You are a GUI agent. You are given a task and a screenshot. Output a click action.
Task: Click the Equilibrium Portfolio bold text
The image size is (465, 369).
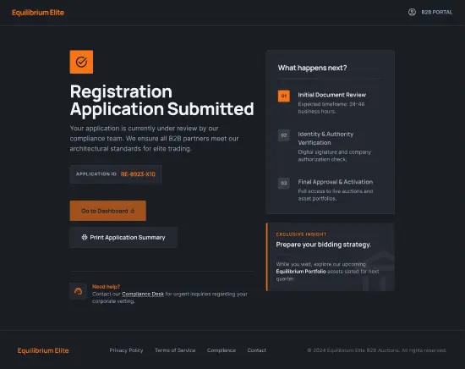click(301, 272)
